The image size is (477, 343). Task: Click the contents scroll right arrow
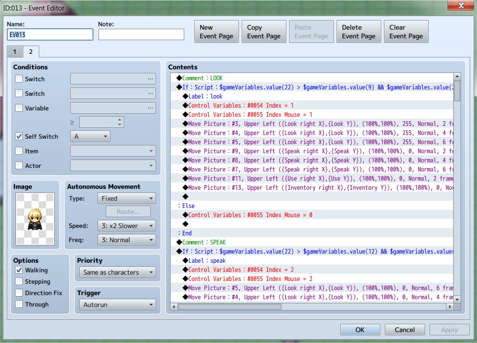(450, 307)
